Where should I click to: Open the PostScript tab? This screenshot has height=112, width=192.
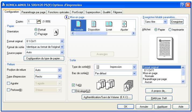click(77, 12)
